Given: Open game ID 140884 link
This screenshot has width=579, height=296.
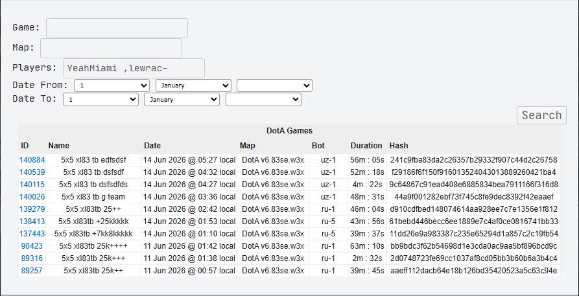Looking at the screenshot, I should click(32, 160).
